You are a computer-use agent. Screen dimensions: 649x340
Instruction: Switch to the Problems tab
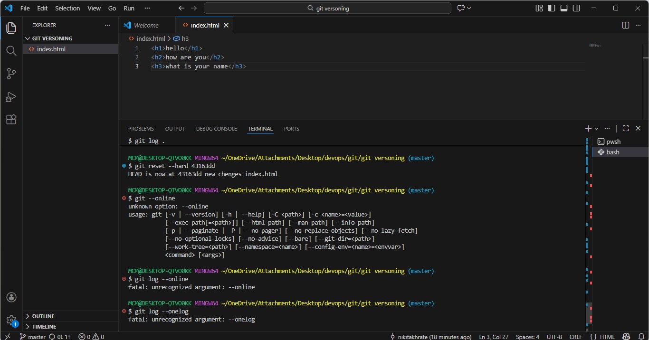click(141, 129)
